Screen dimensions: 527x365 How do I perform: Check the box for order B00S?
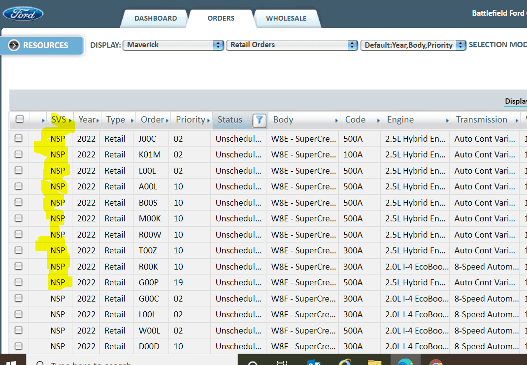tap(19, 202)
